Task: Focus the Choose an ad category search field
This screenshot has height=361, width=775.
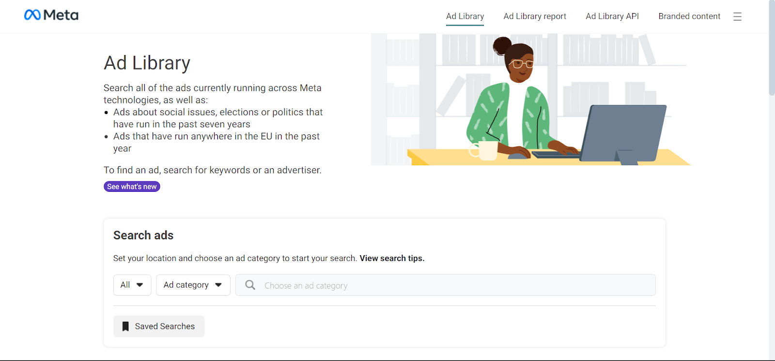Action: pyautogui.click(x=450, y=285)
